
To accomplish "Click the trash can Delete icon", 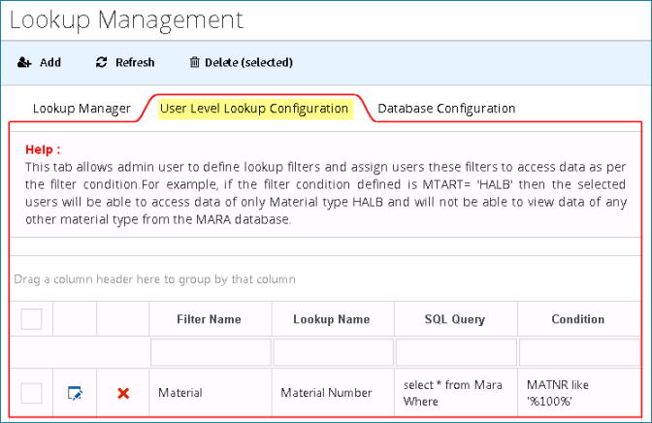I will pyautogui.click(x=194, y=62).
